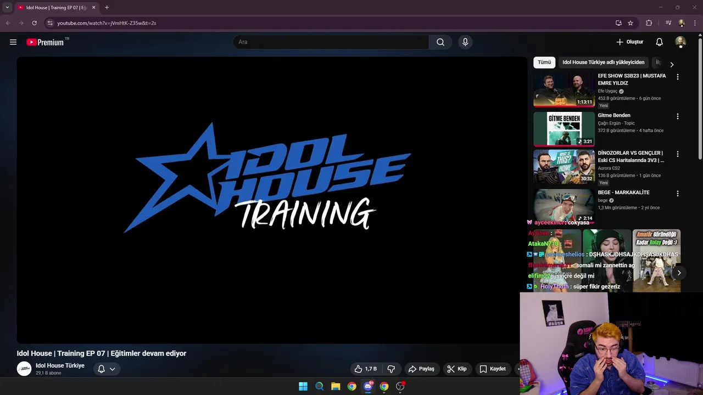Viewport: 703px width, 395px height.
Task: Open Idol House Türkiye channel name
Action: pos(60,365)
